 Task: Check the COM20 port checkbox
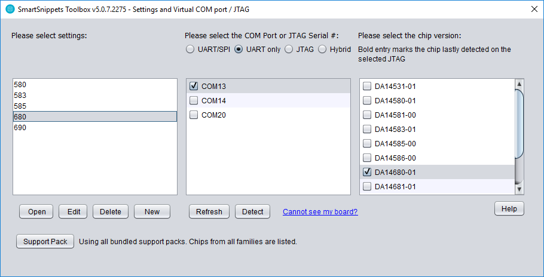pos(194,115)
